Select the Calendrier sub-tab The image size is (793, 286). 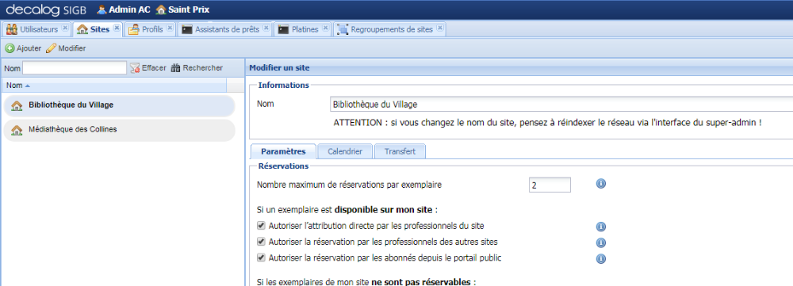pyautogui.click(x=345, y=151)
